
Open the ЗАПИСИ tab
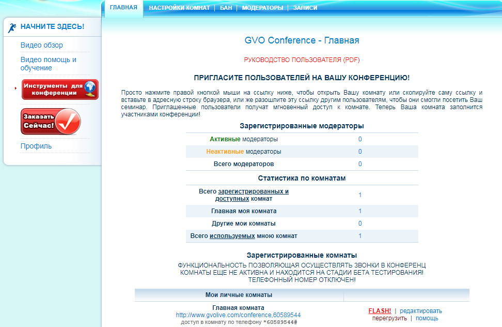pyautogui.click(x=304, y=8)
